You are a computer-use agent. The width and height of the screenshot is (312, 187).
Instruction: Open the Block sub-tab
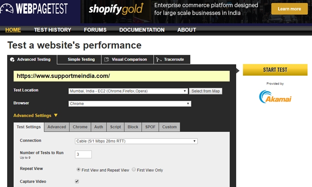pos(133,127)
